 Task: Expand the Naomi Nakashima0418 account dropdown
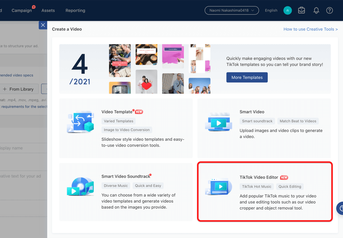tap(232, 10)
